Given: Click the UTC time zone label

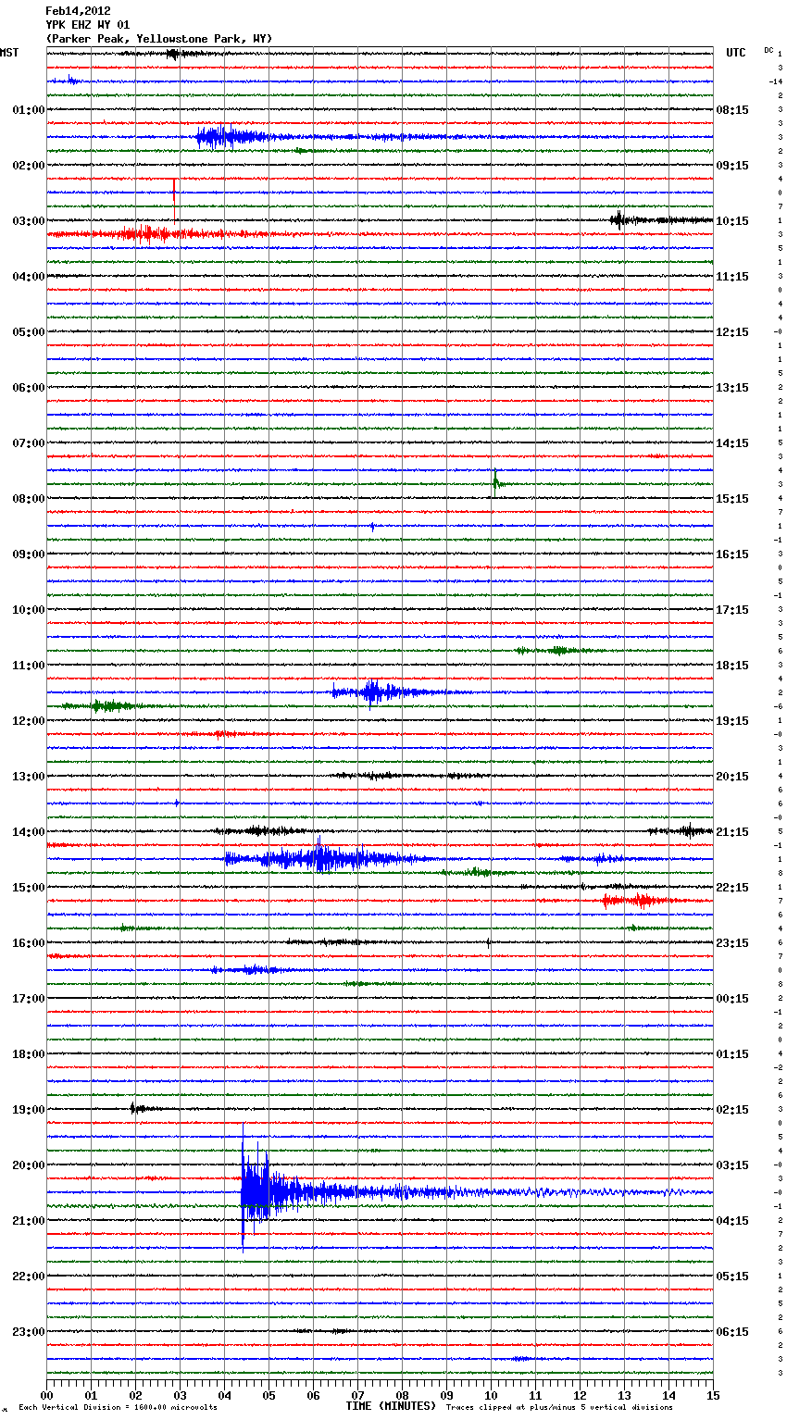Looking at the screenshot, I should [735, 53].
